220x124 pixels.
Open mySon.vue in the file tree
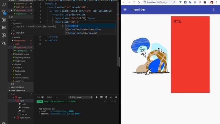(x=20, y=61)
